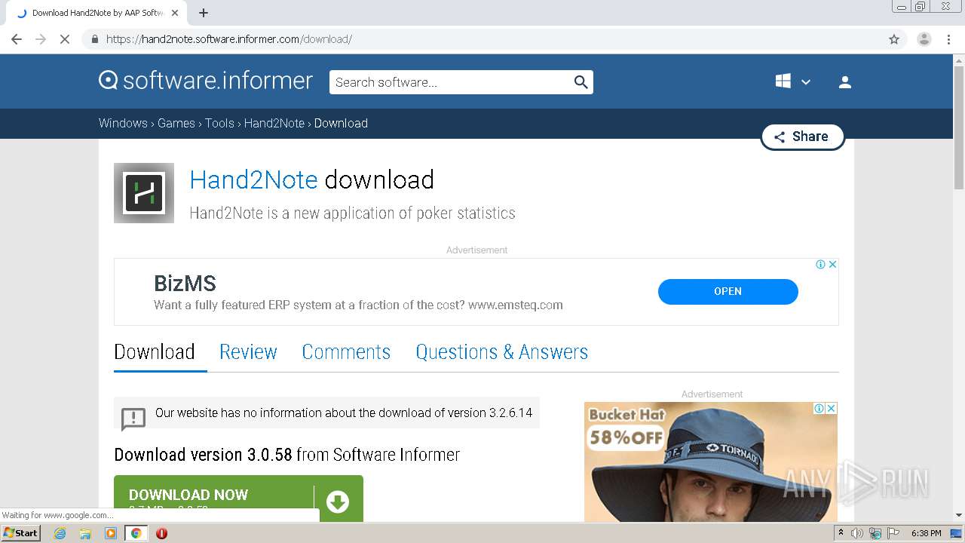Go to Tools breadcrumb link
Screen dimensions: 965x543
(219, 123)
